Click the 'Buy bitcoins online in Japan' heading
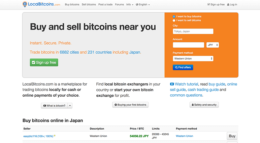This screenshot has width=260, height=143. [x=53, y=121]
